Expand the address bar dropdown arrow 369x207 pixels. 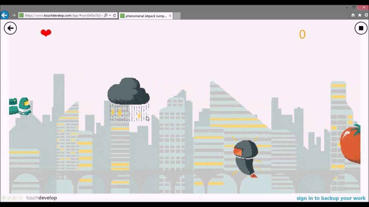click(x=110, y=16)
